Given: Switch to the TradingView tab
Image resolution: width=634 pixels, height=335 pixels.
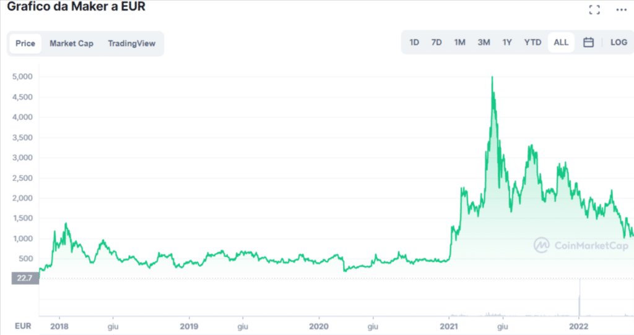Looking at the screenshot, I should pyautogui.click(x=131, y=43).
